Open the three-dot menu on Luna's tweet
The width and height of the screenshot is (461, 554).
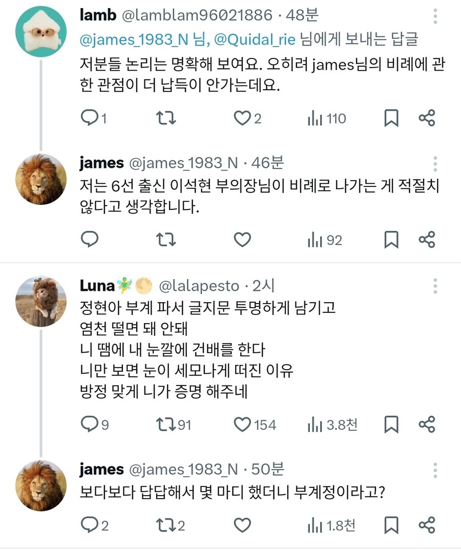[434, 285]
